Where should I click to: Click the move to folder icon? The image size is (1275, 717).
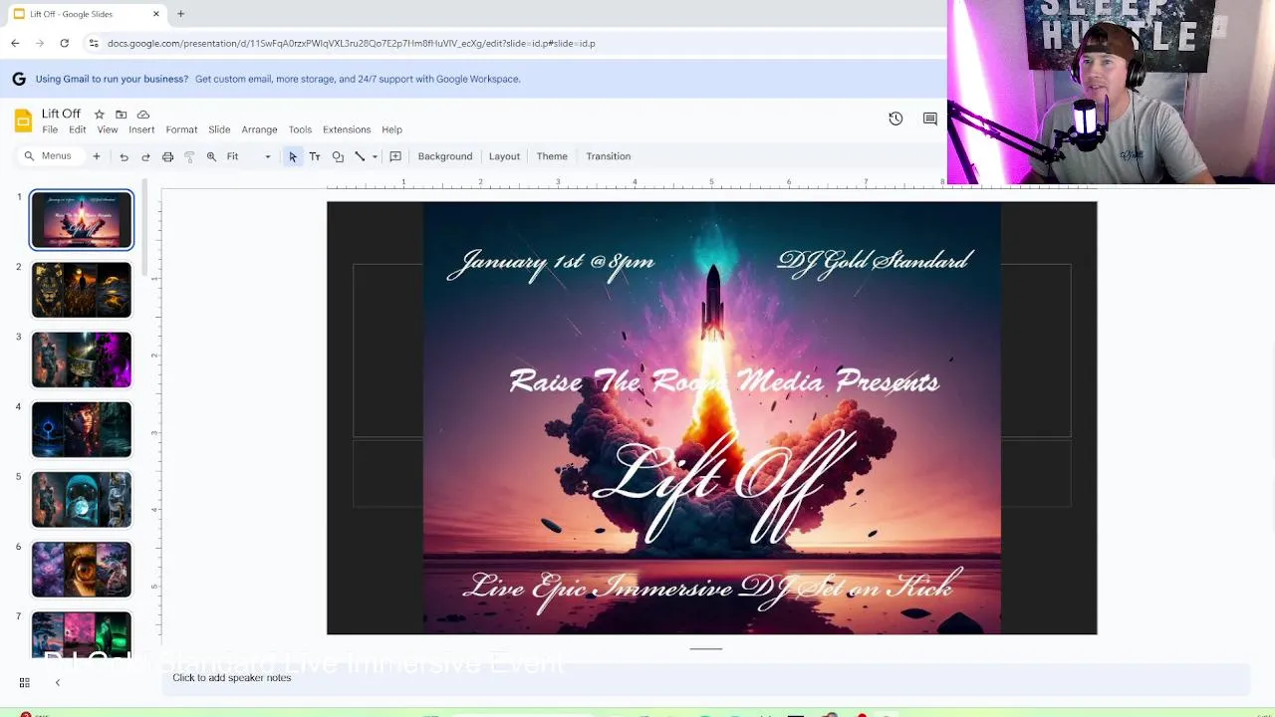(121, 115)
